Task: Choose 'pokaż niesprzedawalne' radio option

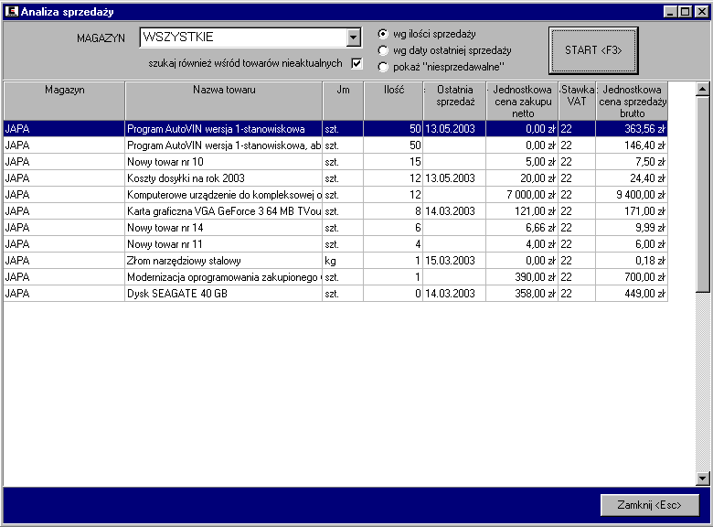Action: [383, 67]
